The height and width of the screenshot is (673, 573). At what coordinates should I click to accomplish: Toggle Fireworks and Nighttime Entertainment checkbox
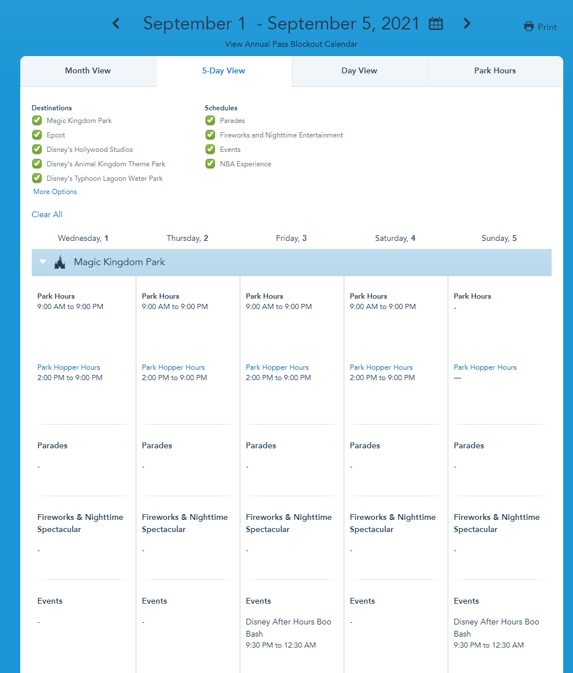(210, 135)
